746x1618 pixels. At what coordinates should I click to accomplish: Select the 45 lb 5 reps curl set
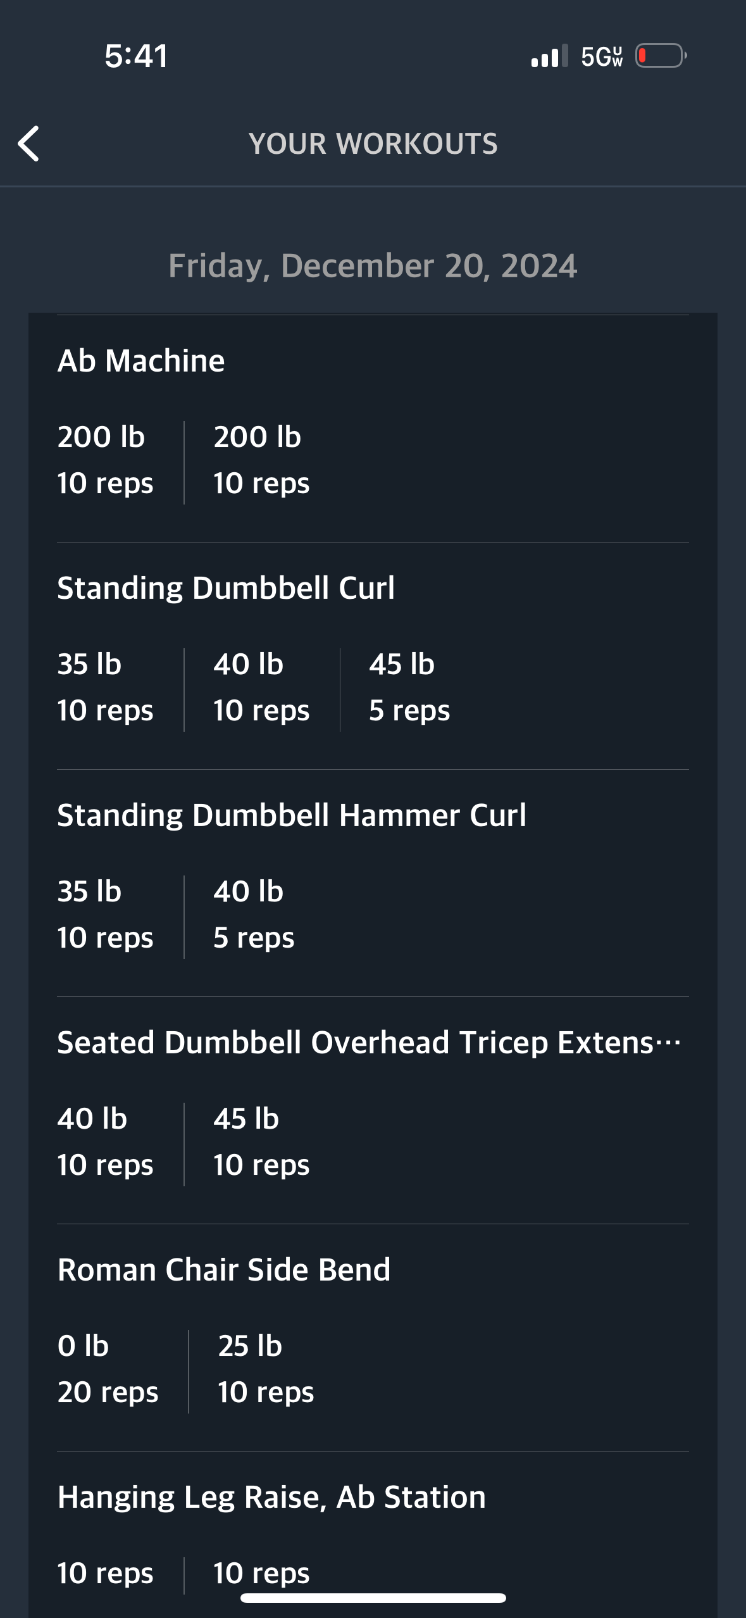pyautogui.click(x=409, y=687)
